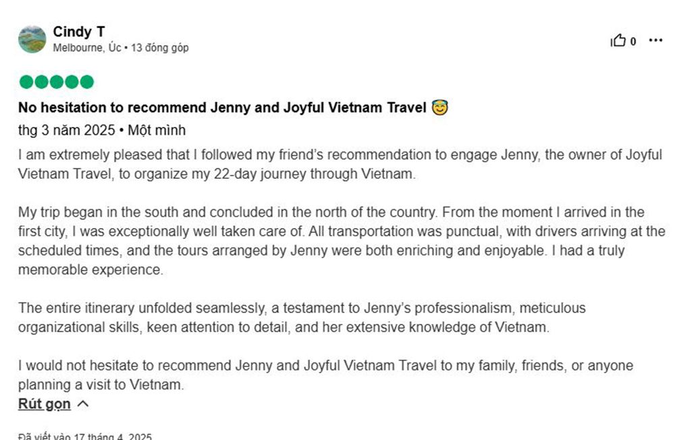This screenshot has height=440, width=675.
Task: Click the 13 đóng góp contributions text
Action: pyautogui.click(x=160, y=47)
